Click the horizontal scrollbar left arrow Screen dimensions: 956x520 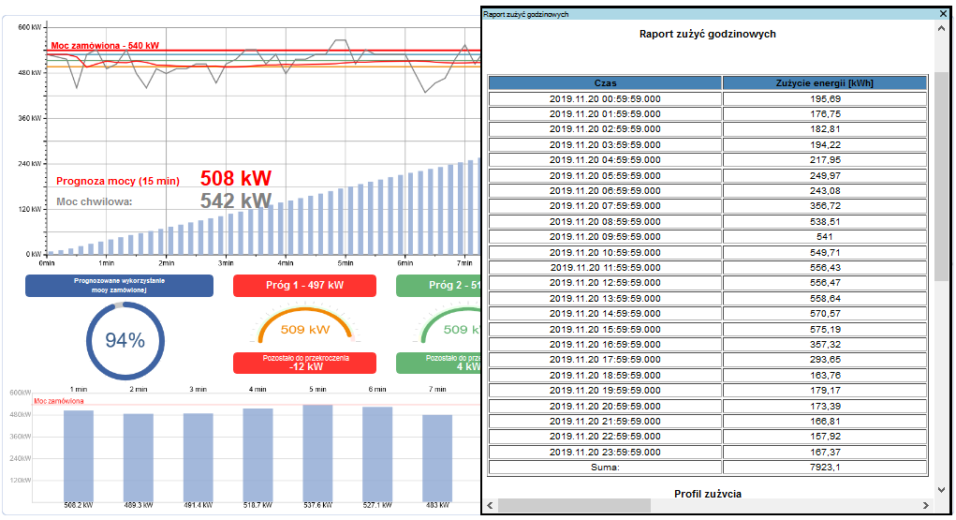click(490, 505)
